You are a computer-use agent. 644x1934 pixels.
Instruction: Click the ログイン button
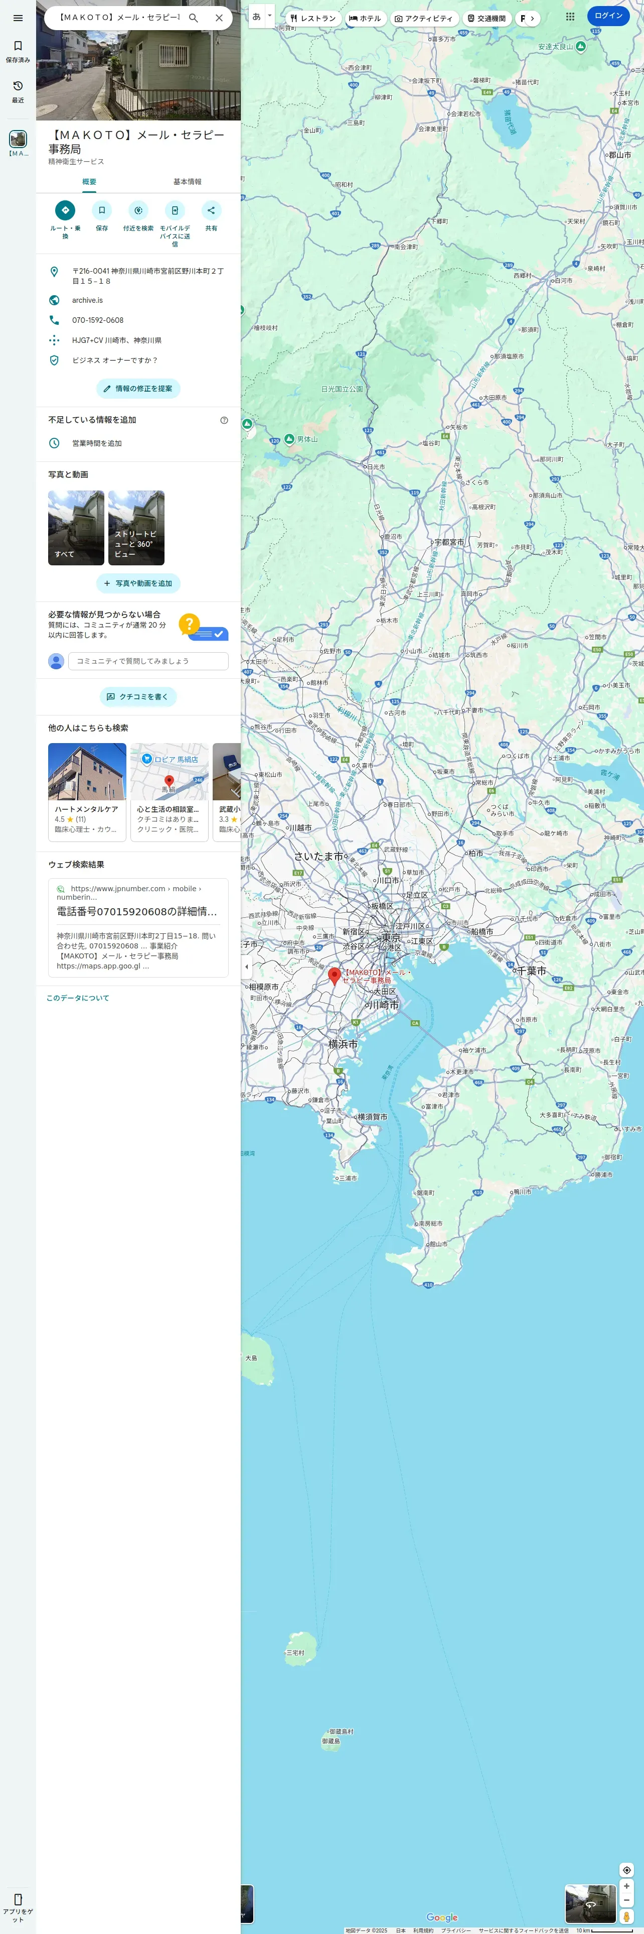click(608, 16)
